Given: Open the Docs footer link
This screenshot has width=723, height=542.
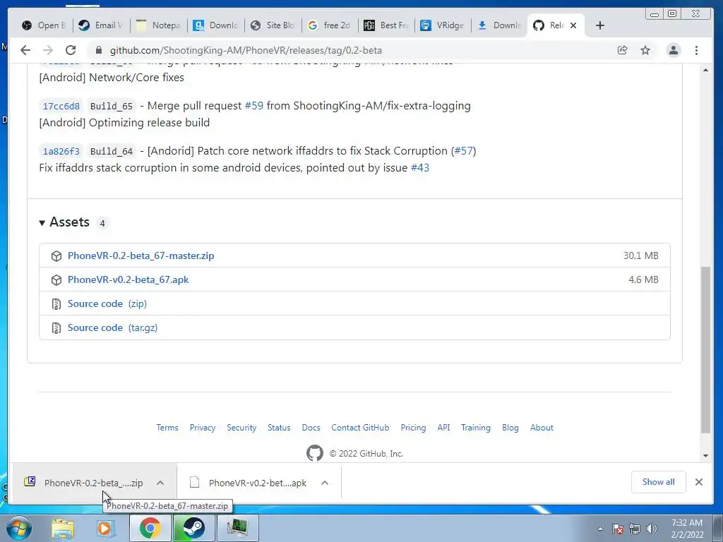Looking at the screenshot, I should 311,428.
